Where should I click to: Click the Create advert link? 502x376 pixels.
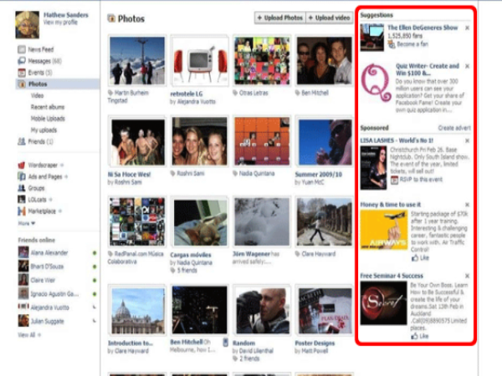(454, 128)
